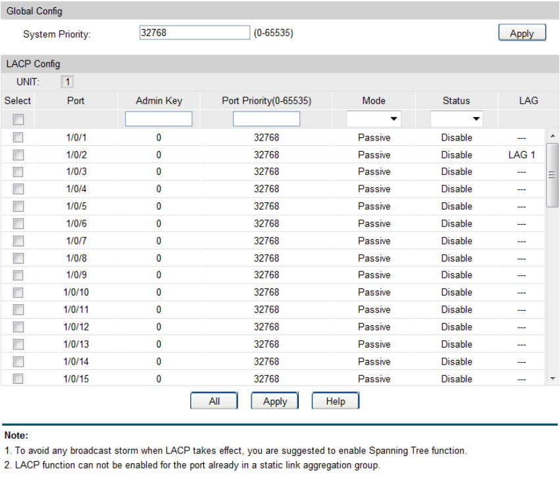This screenshot has width=560, height=477.
Task: Click the UNIT 1 button
Action: click(67, 81)
